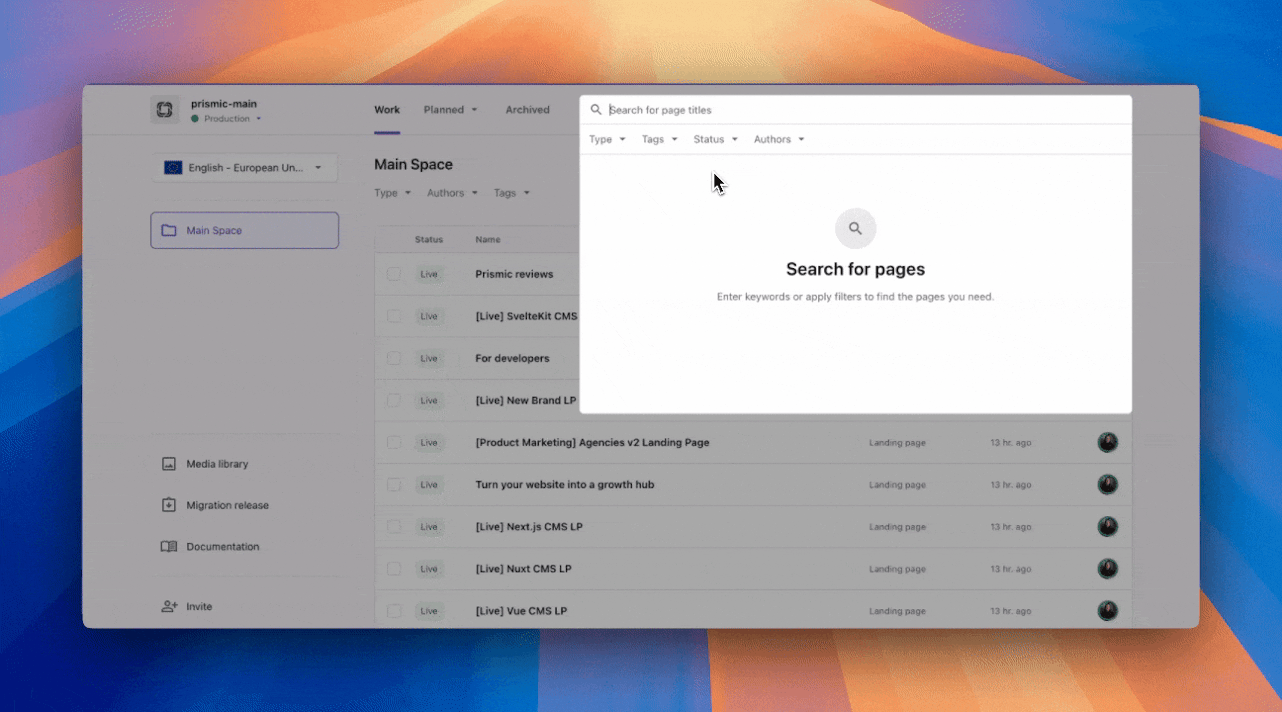Click the Migration release icon
Viewport: 1282px width, 712px height.
point(169,505)
